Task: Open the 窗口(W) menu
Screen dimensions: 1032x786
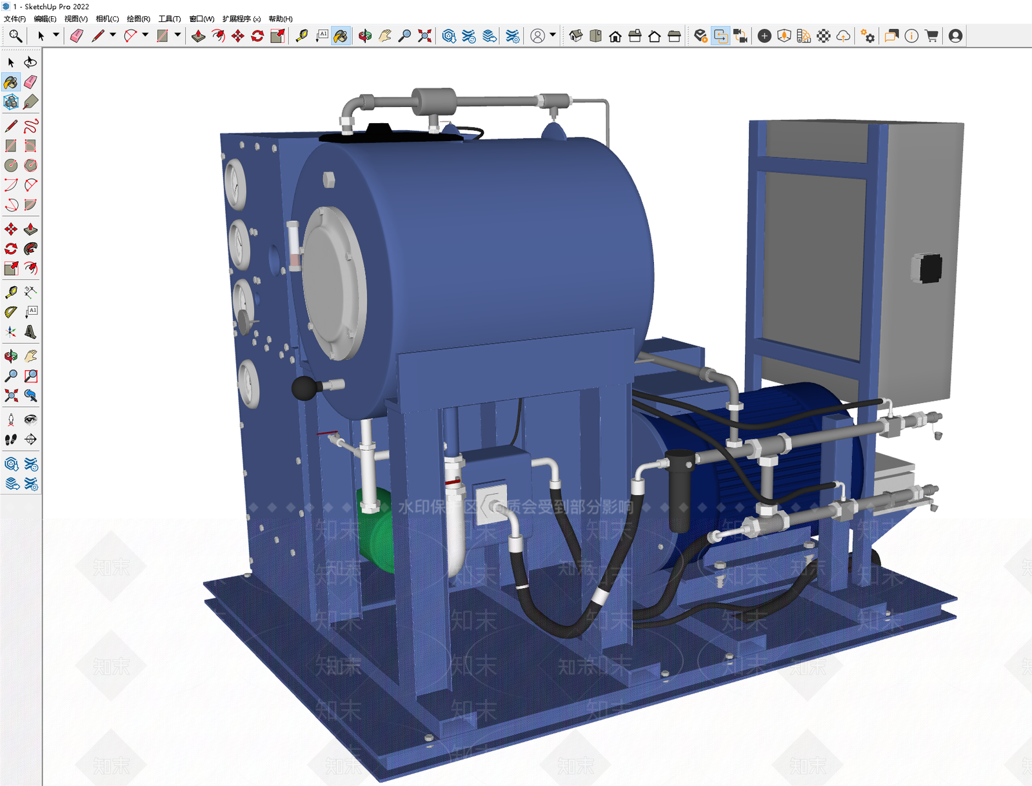Action: [202, 19]
